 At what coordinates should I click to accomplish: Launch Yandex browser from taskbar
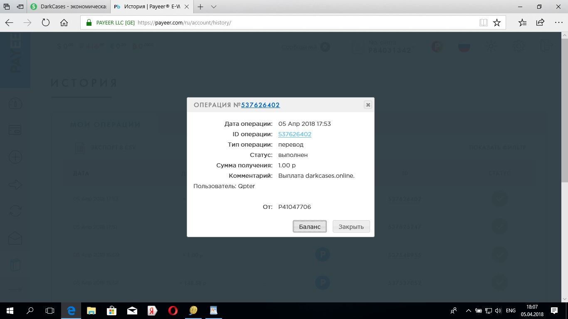tap(152, 310)
